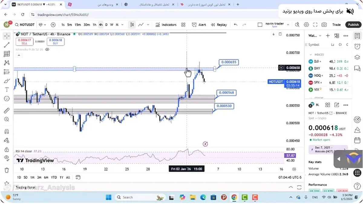The image size is (363, 204).
Task: Select the 1h timeframe
Action: coord(94,25)
